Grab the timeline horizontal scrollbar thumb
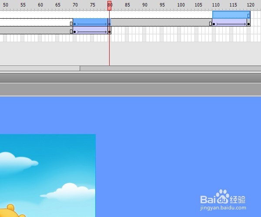This screenshot has width=261, height=217. pyautogui.click(x=40, y=69)
